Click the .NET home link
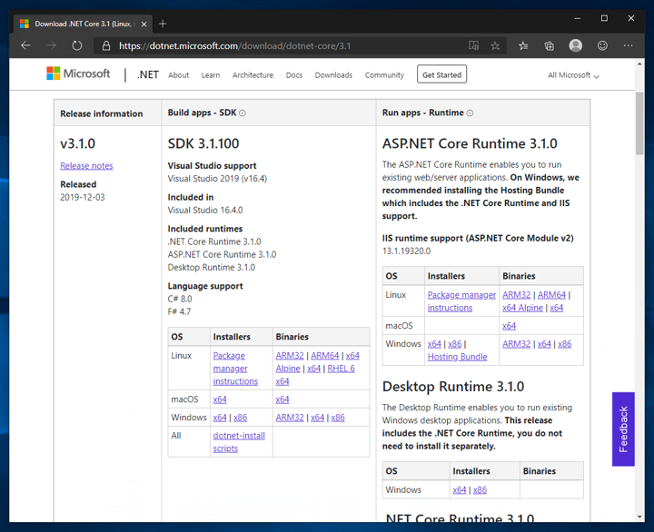The width and height of the screenshot is (654, 532). (x=148, y=74)
